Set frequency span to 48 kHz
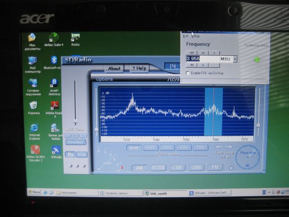Image resolution: width=289 pixels, height=217 pixels. pos(134,148)
